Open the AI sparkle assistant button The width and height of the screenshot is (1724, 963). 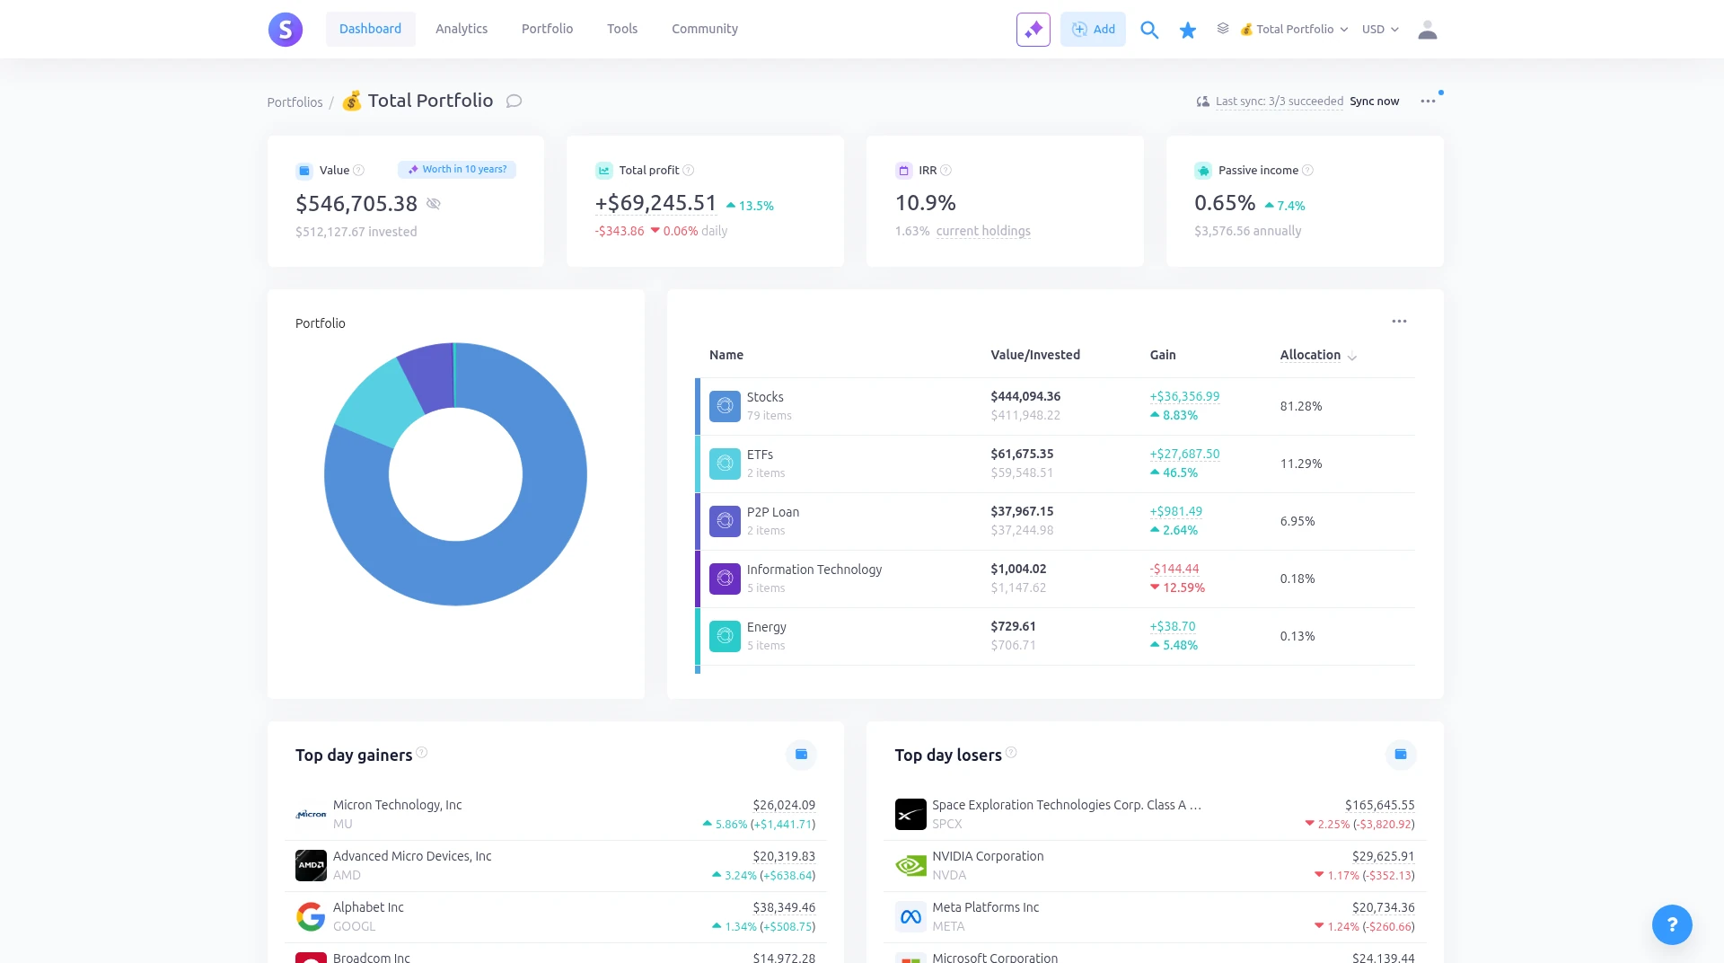(1033, 30)
